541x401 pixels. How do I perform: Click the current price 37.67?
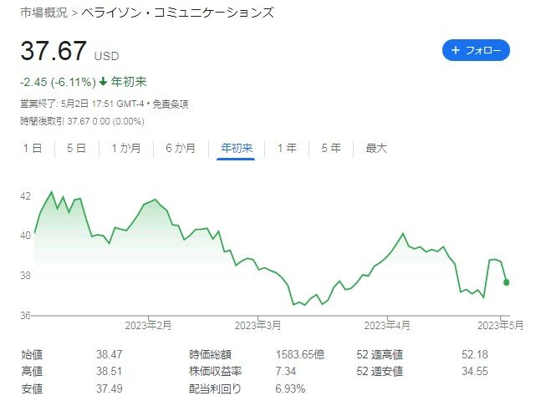coord(54,51)
